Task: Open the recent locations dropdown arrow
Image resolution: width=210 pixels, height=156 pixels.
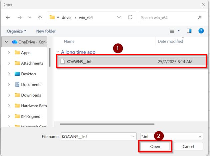Action: coord(30,18)
